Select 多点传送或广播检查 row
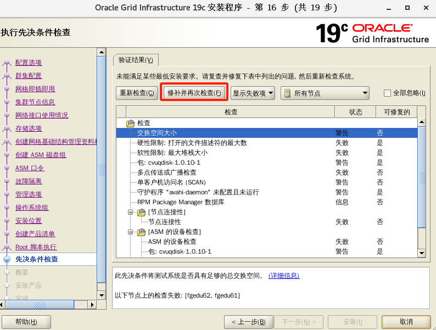 (x=267, y=172)
